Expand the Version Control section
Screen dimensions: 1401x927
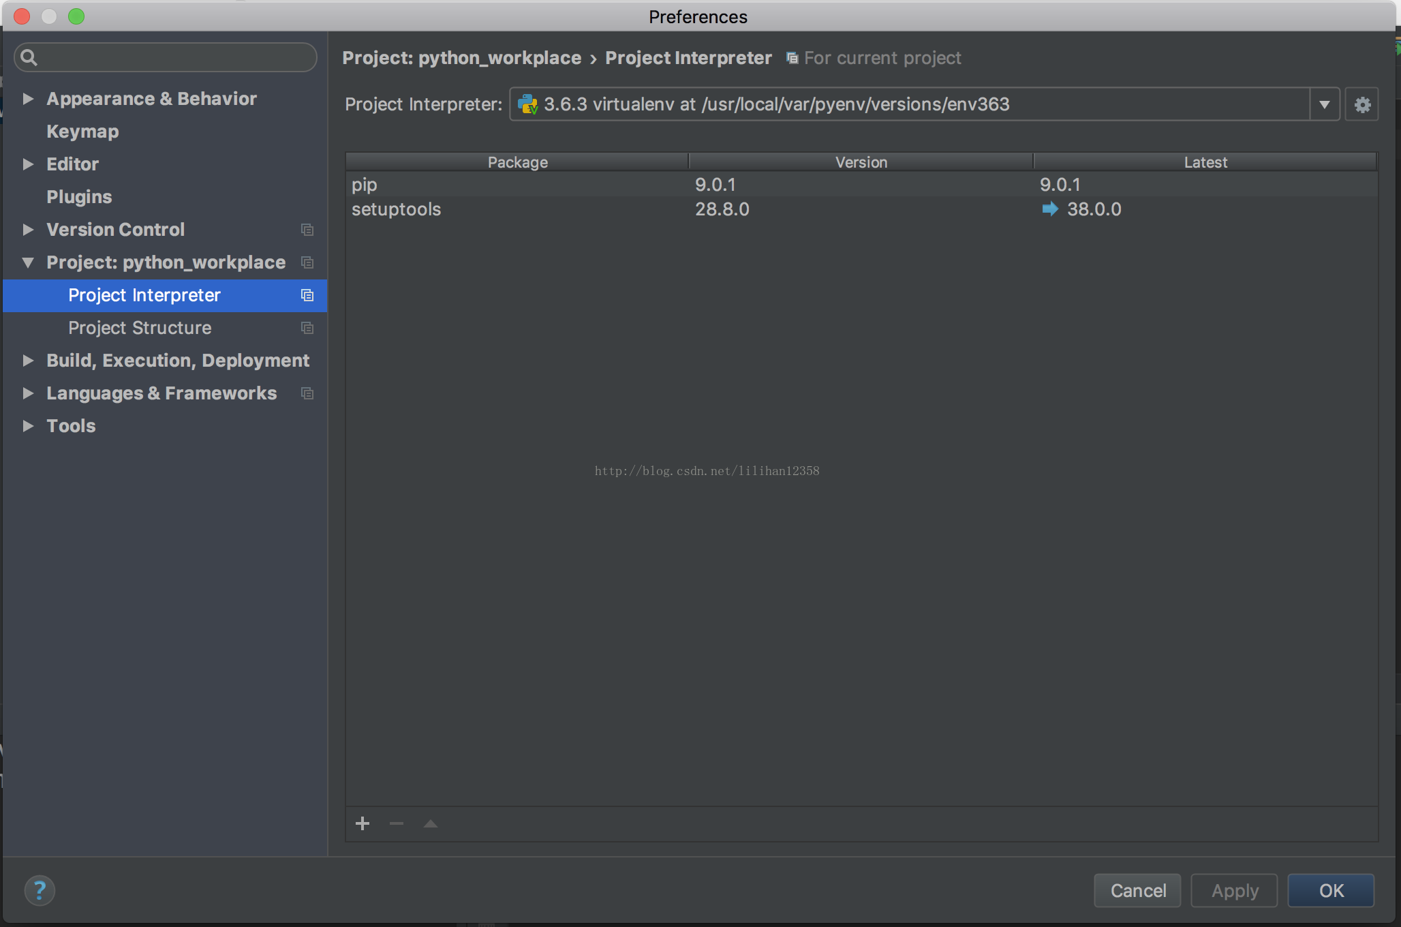(28, 230)
